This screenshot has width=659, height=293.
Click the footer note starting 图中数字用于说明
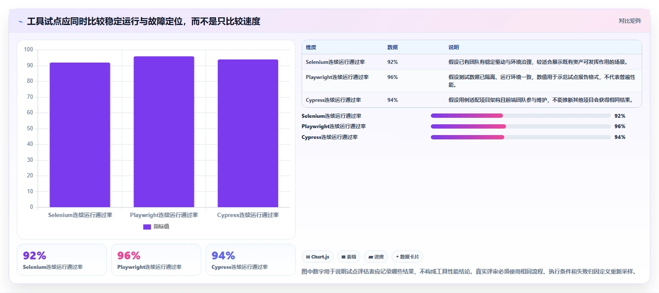pos(468,272)
